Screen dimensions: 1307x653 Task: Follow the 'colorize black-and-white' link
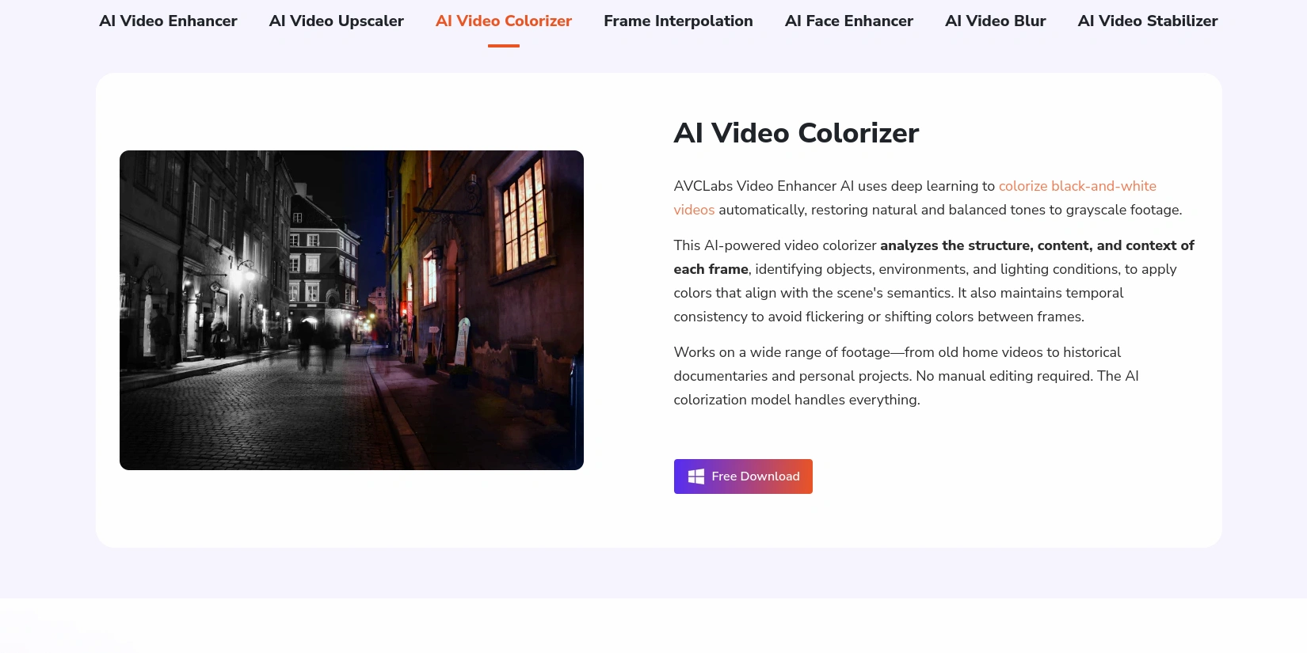1076,186
